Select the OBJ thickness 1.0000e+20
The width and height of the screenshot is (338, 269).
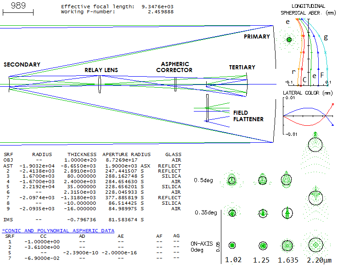(80, 160)
